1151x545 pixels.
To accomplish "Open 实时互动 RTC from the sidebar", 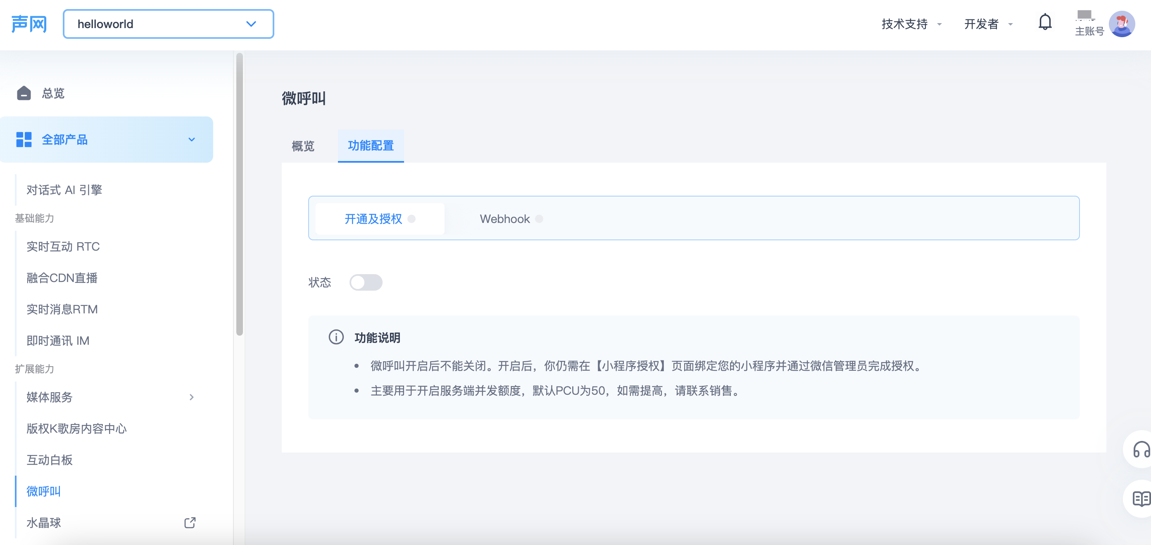I will (63, 246).
